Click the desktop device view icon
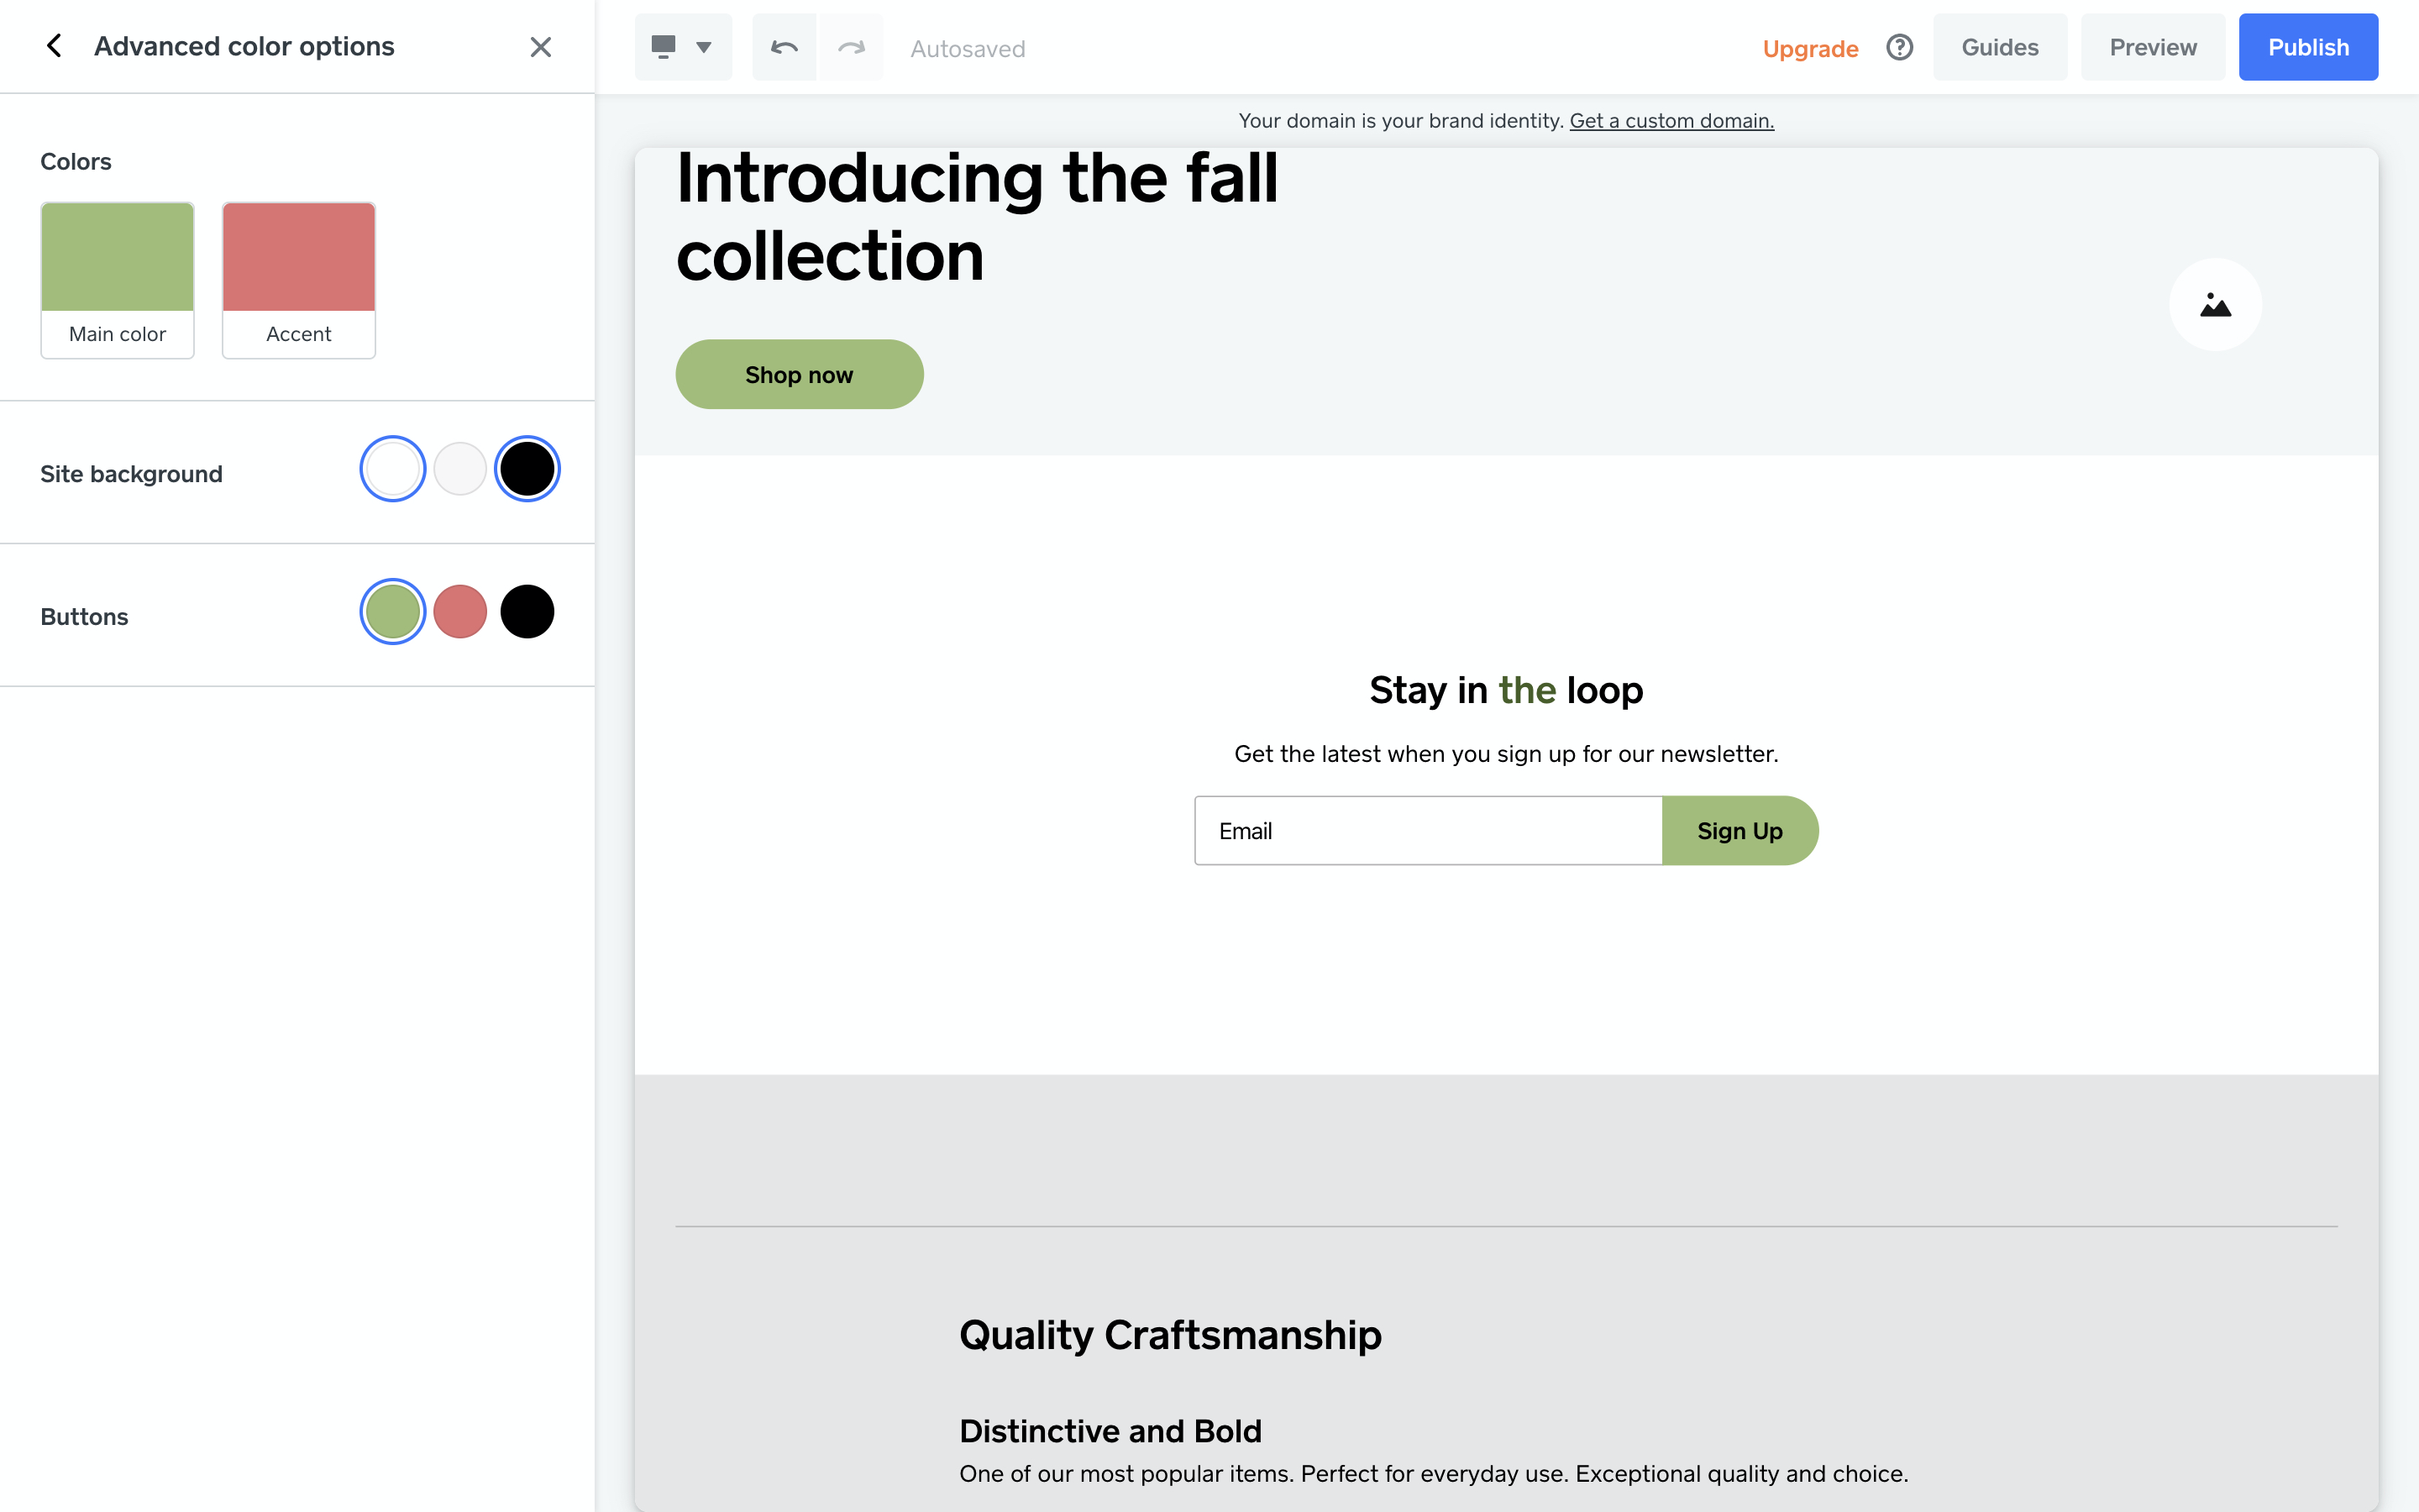The width and height of the screenshot is (2419, 1512). click(x=664, y=47)
